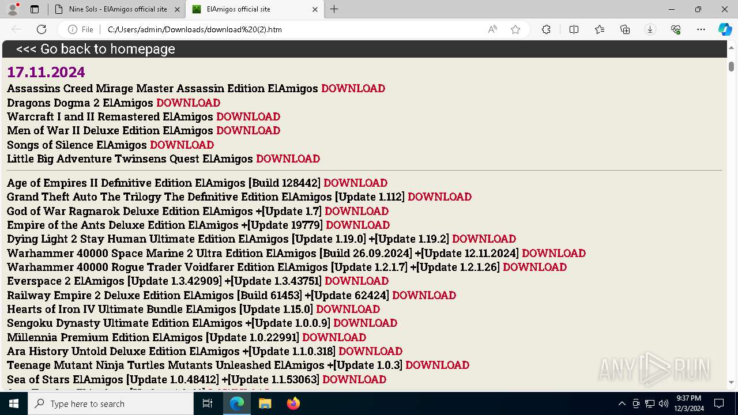Open the tab actions menu icon
Viewport: 738px width, 415px height.
(35, 9)
